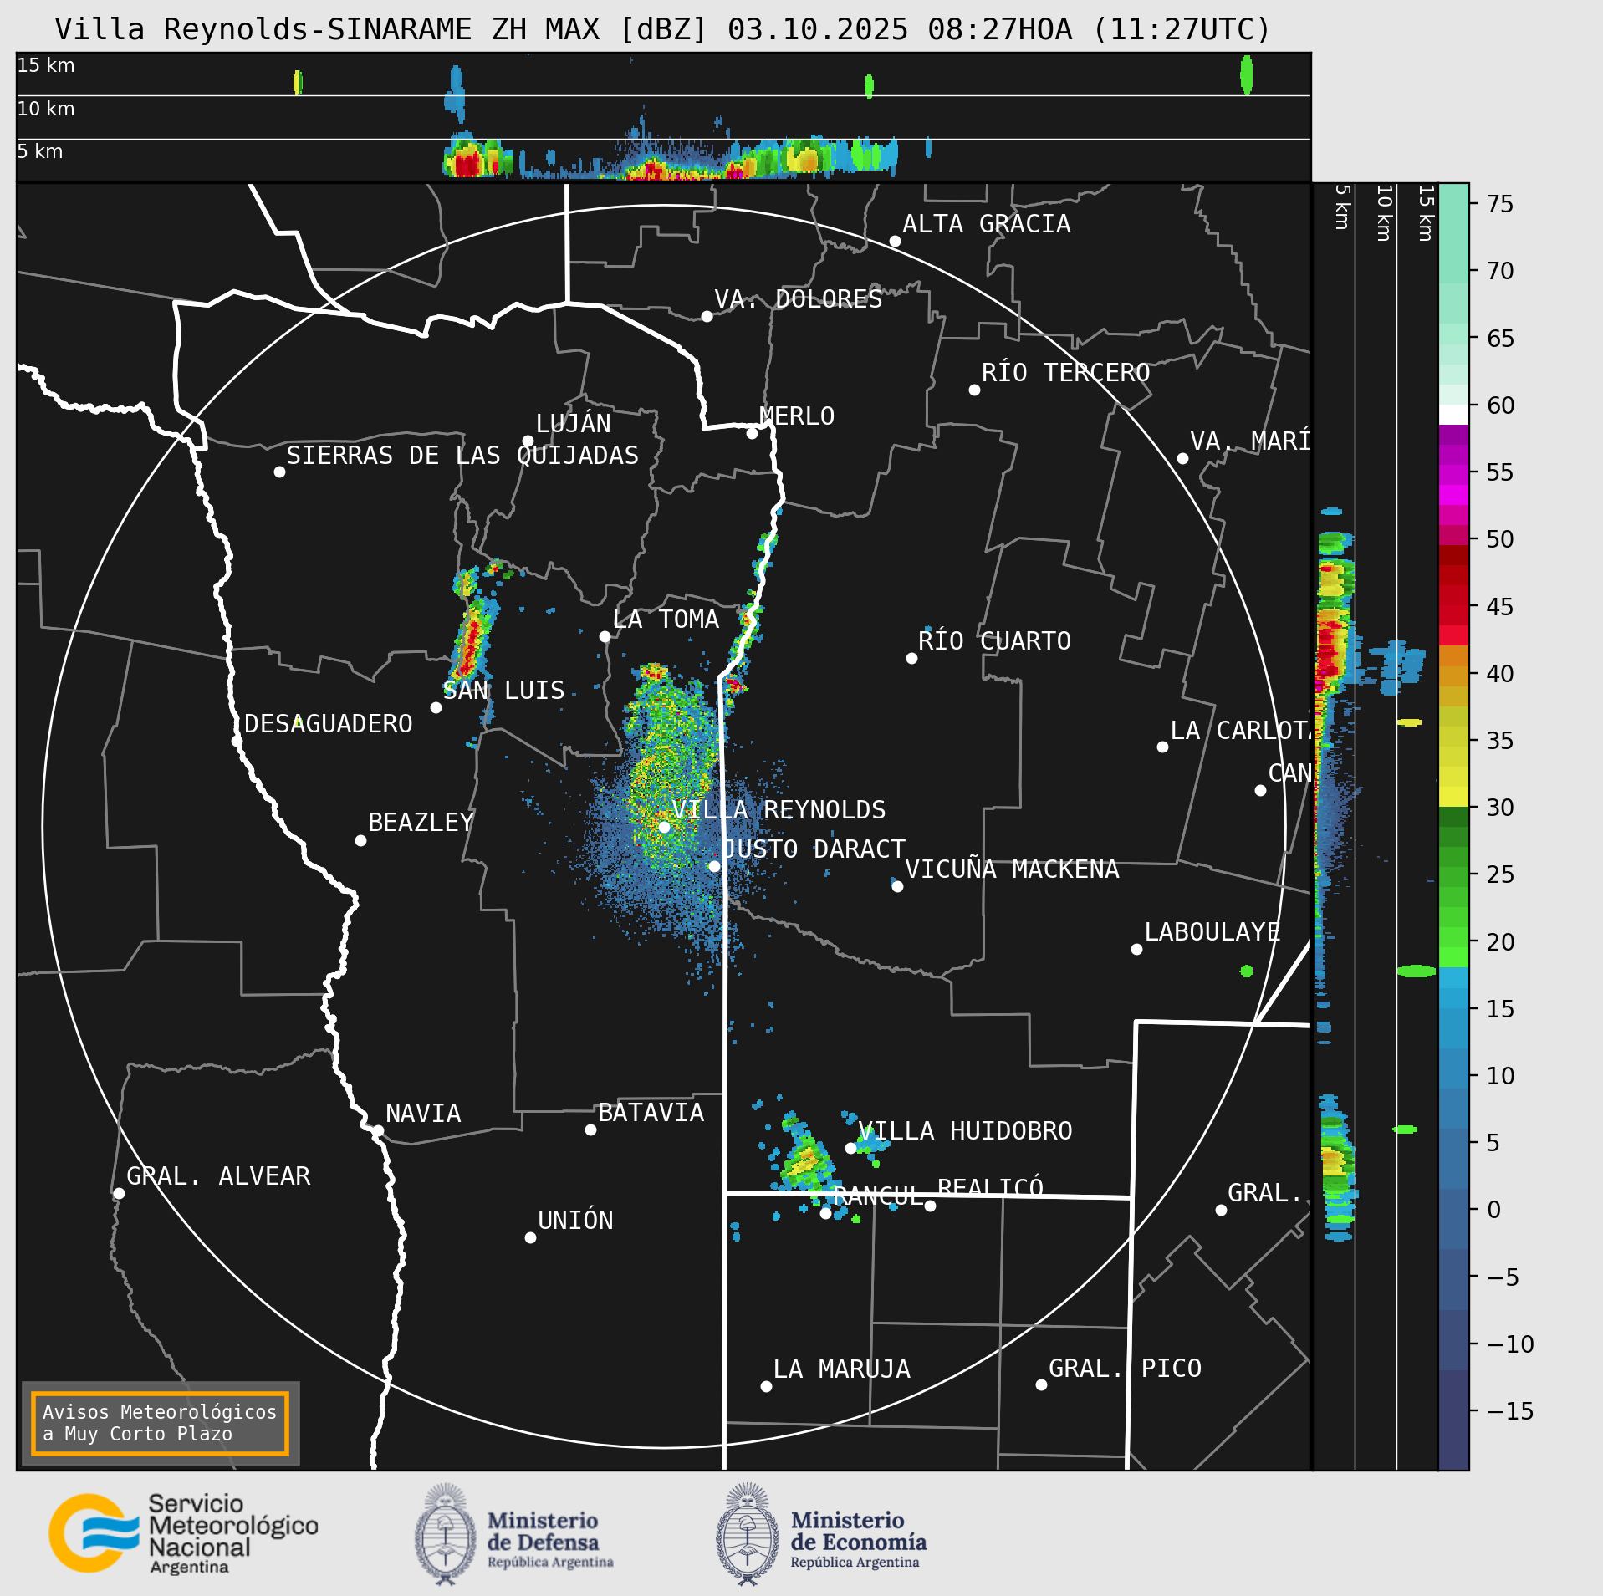Viewport: 1603px width, 1596px height.
Task: Click the Gral. Alvear city marker
Action: click(x=119, y=1193)
